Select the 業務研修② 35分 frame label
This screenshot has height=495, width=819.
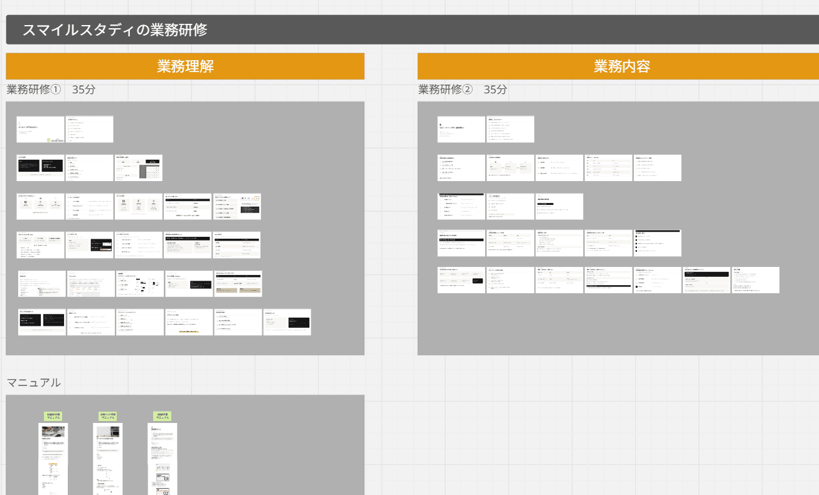[463, 90]
